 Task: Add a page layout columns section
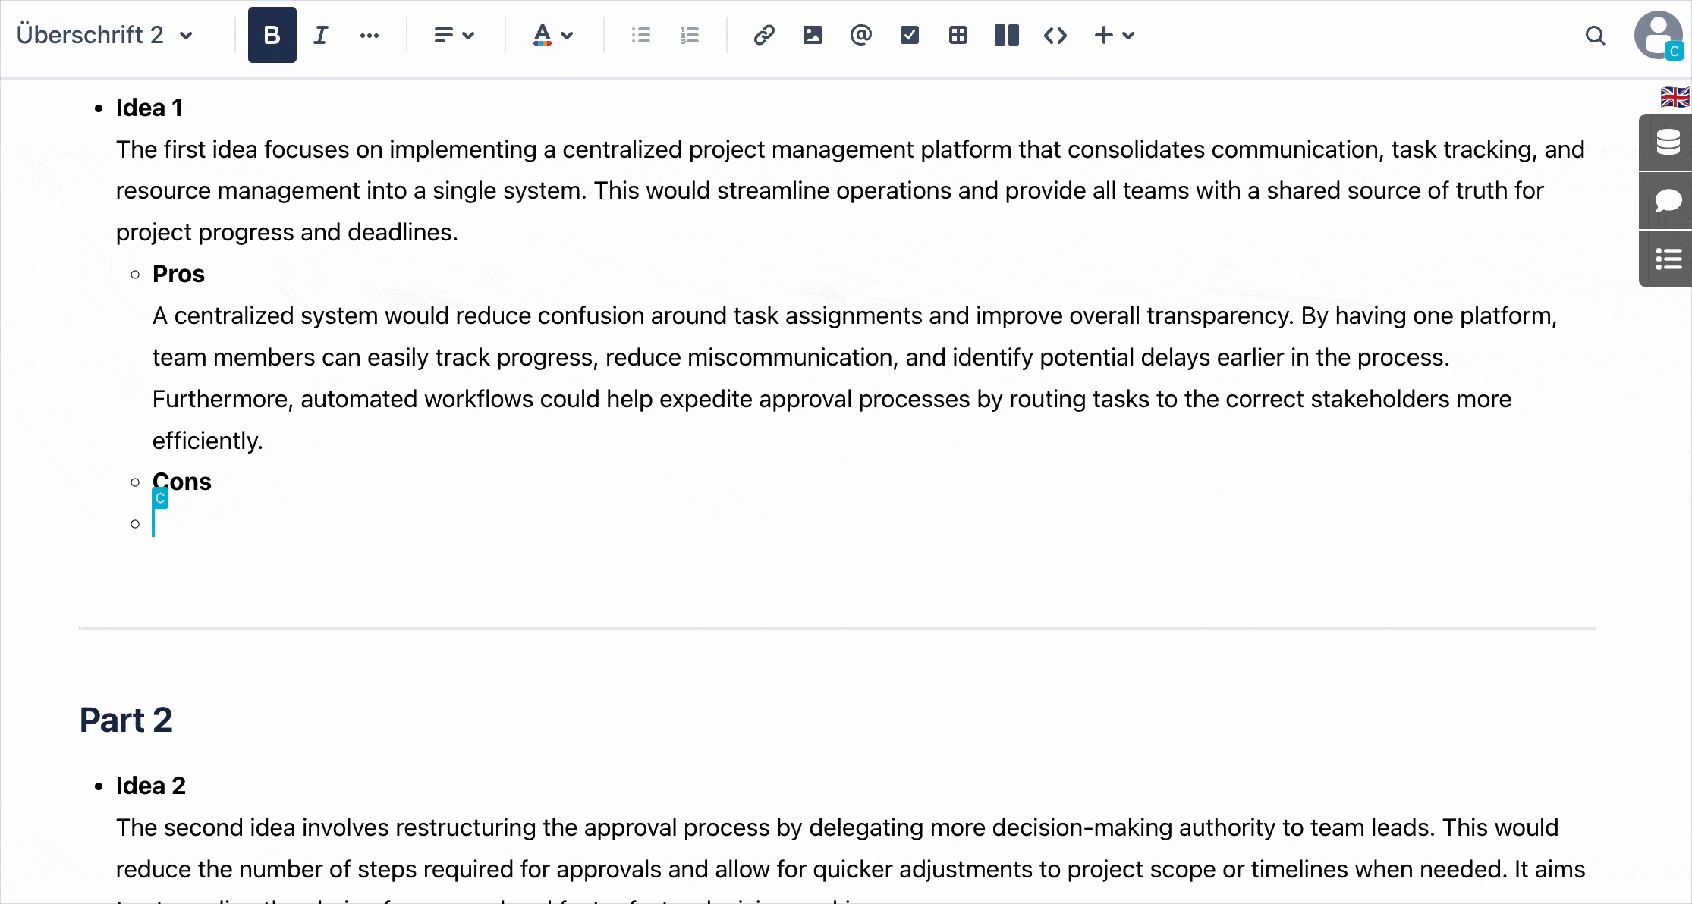click(1006, 35)
